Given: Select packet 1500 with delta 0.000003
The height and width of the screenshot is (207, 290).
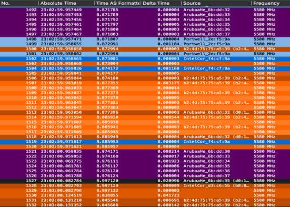Looking at the screenshot, I should [145, 49].
